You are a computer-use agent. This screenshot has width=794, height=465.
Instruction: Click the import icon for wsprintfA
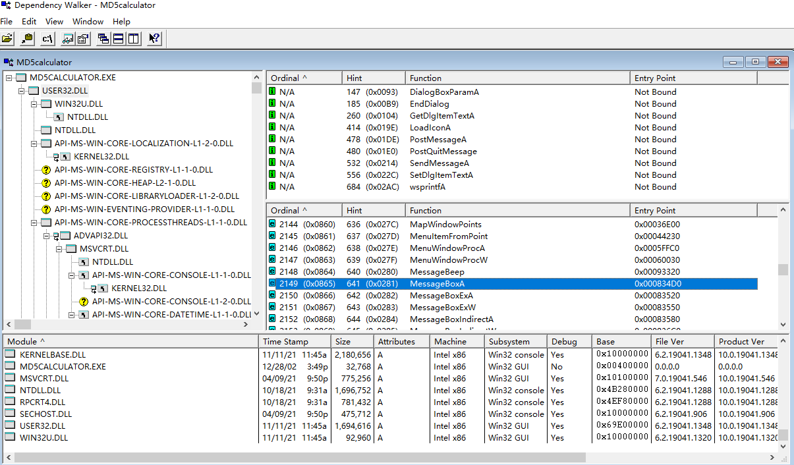click(x=272, y=186)
